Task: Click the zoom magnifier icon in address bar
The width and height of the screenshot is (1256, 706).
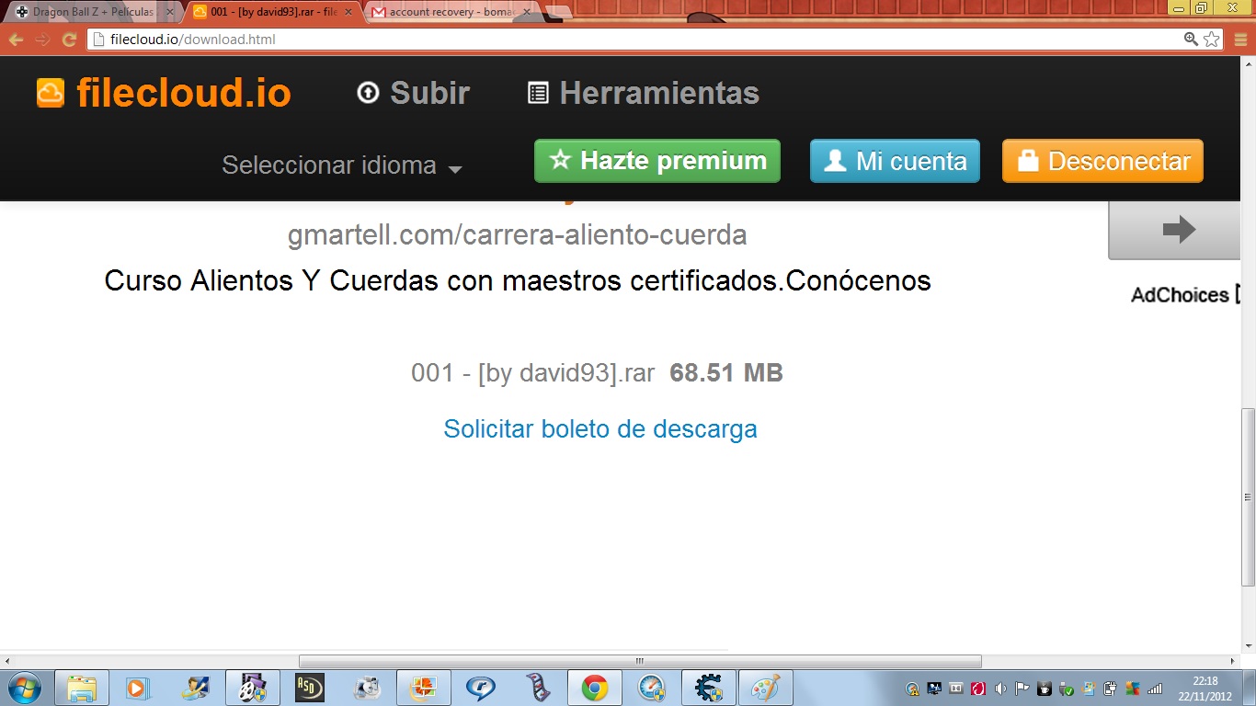Action: (1191, 40)
